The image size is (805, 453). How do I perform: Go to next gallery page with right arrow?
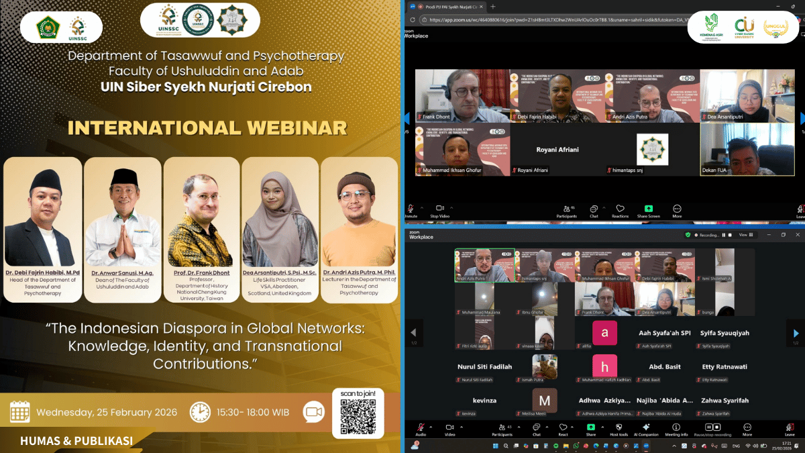click(796, 333)
